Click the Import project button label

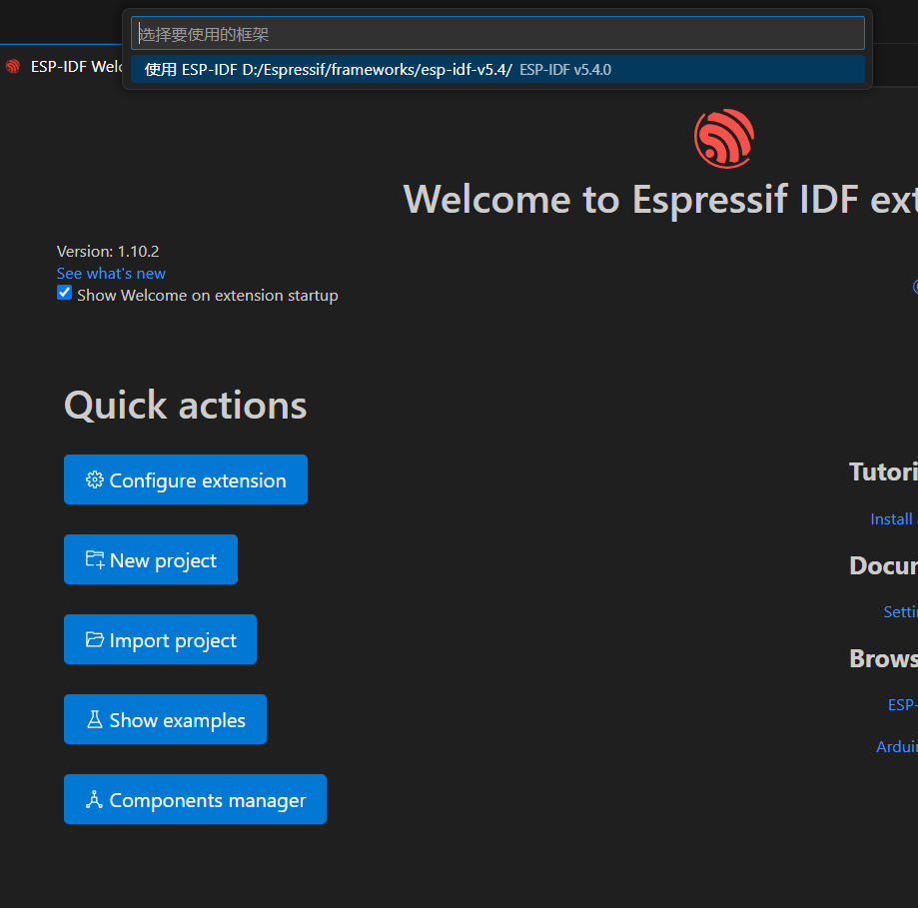tap(173, 640)
